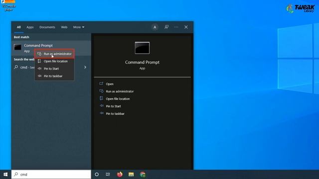Click the search magnifier icon in taskbar box
Image resolution: width=319 pixels, height=179 pixels.
pos(16,174)
